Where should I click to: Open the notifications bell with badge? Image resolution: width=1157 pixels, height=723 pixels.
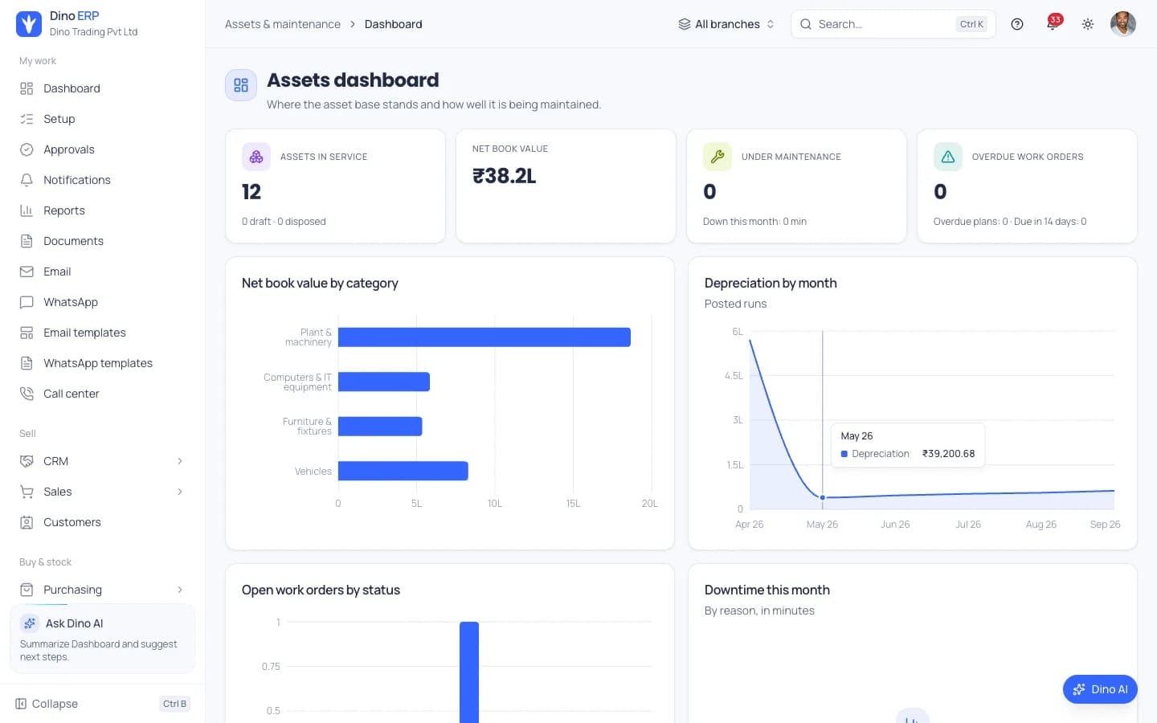(1053, 23)
